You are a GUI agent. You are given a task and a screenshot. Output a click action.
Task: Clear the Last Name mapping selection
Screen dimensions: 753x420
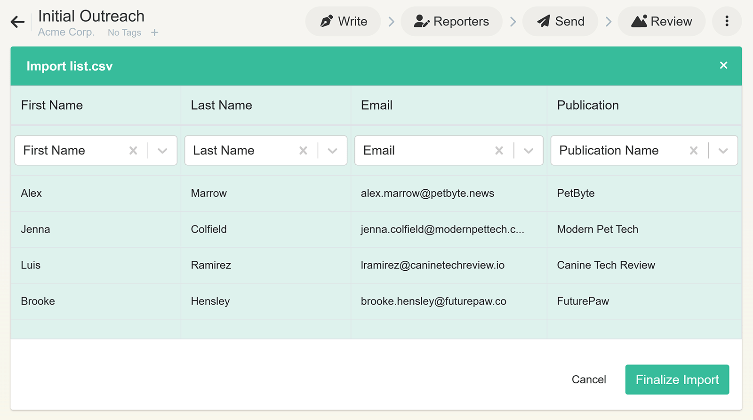pyautogui.click(x=303, y=151)
